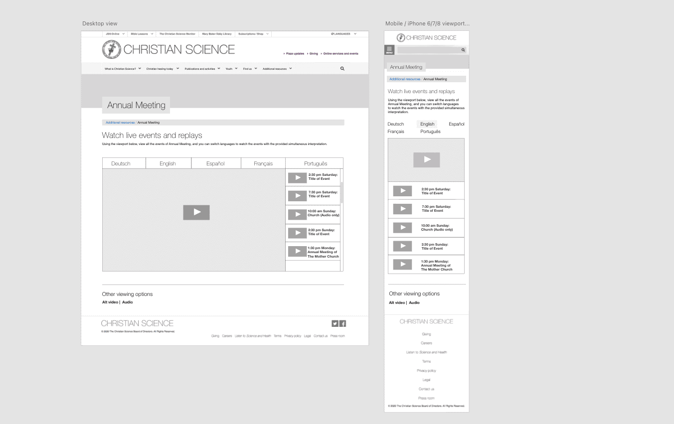Choose Español language on mobile view

tap(456, 124)
